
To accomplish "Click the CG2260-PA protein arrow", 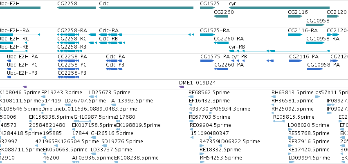I will click(x=221, y=69).
